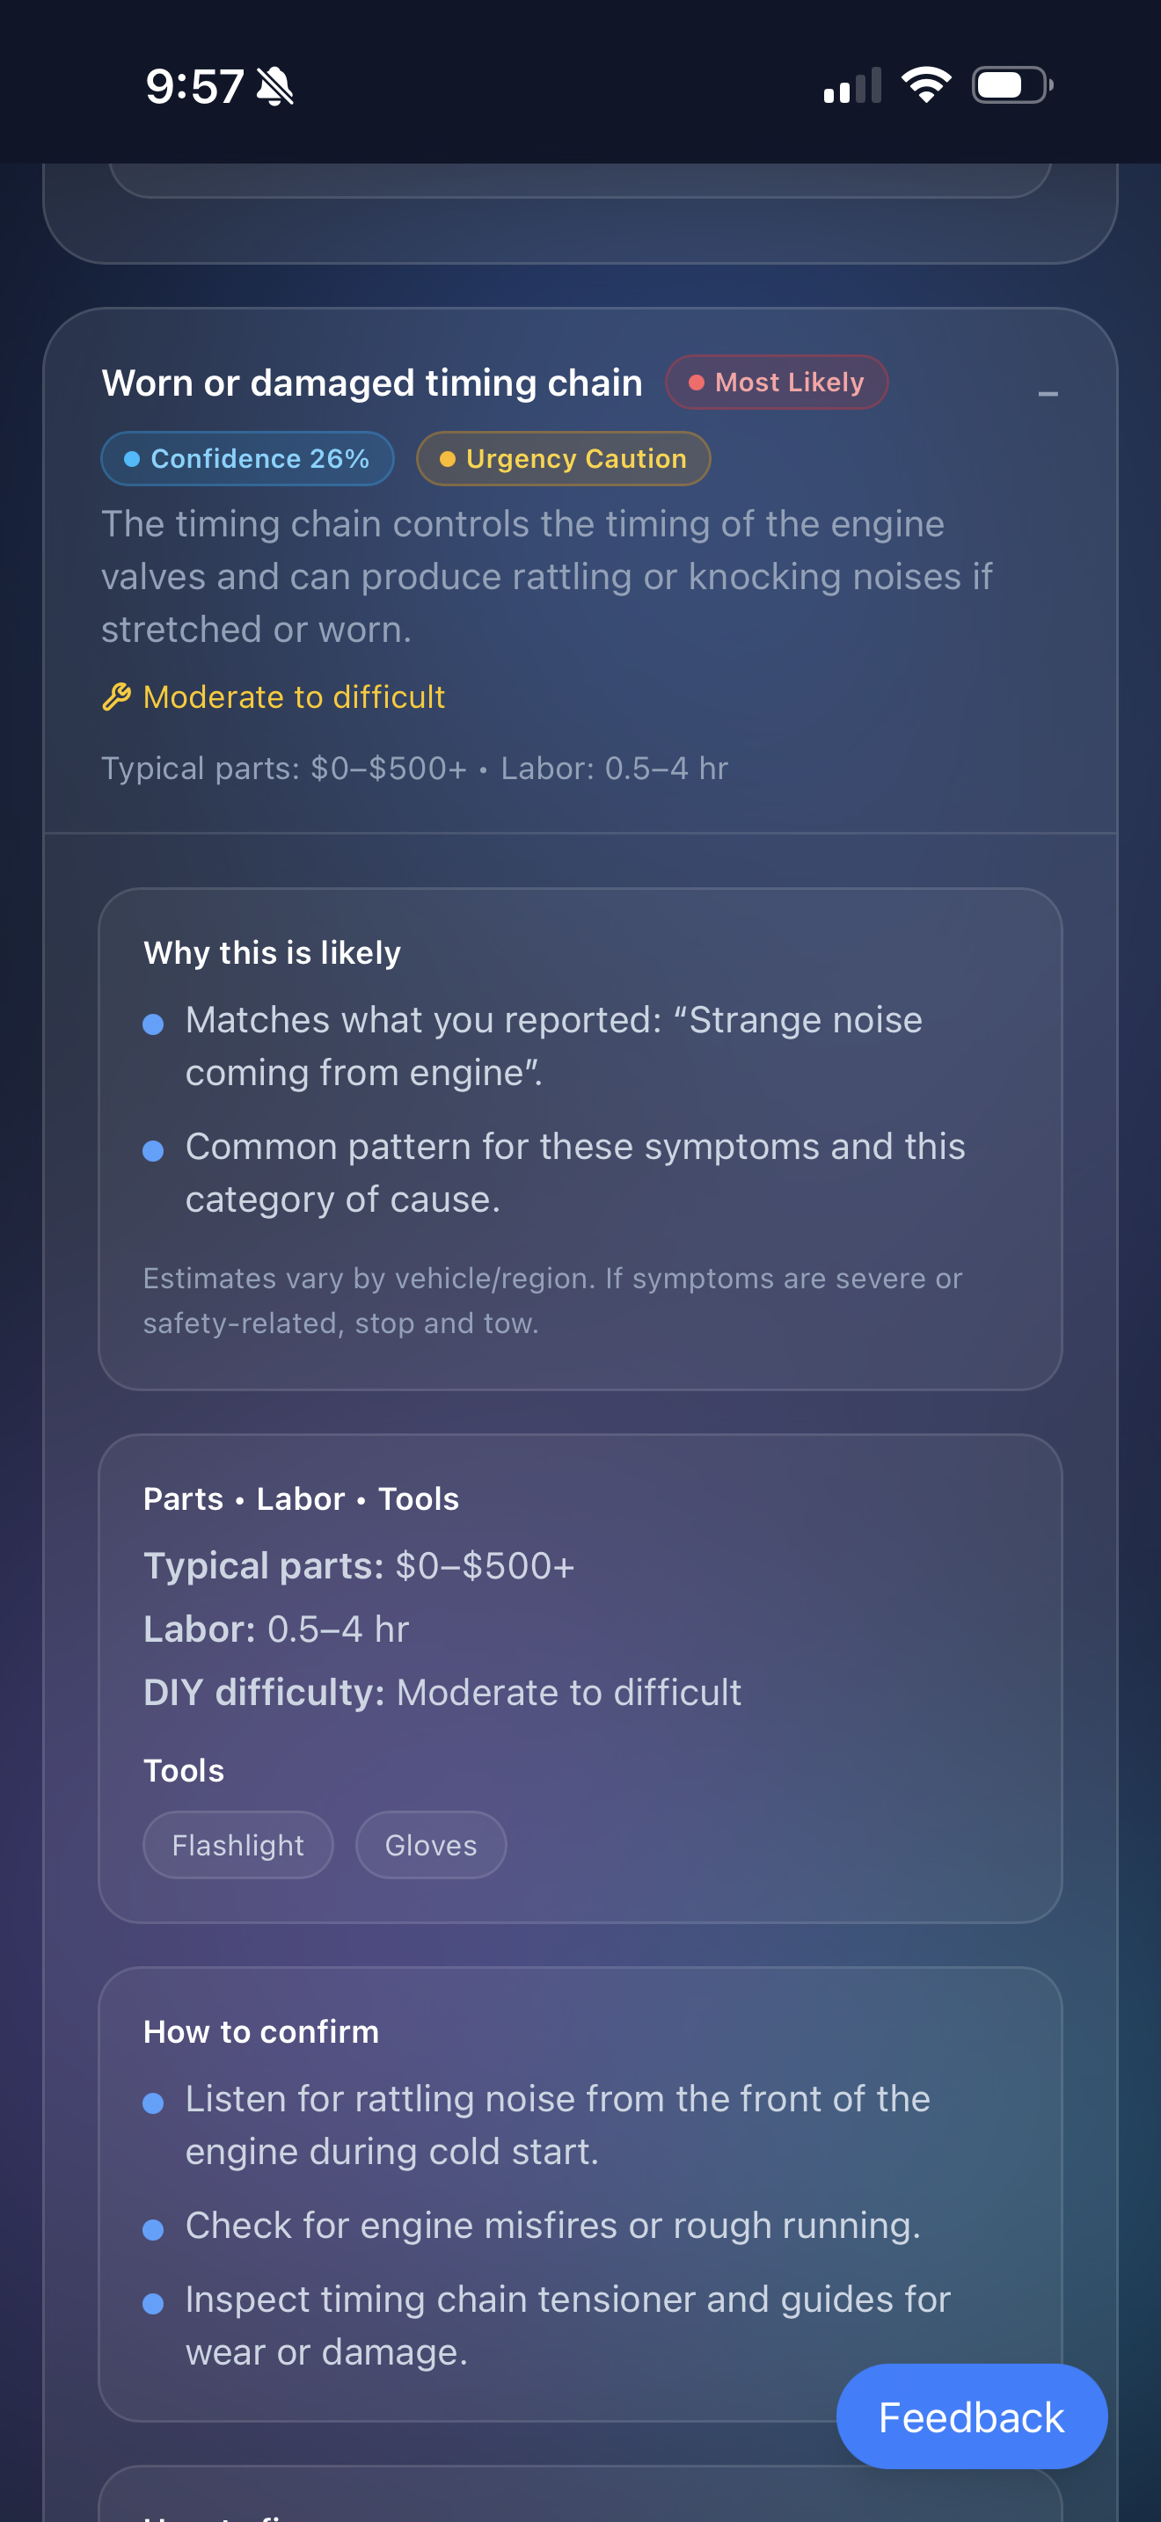Tap the yellow dot in the Urgency Caution chip
The width and height of the screenshot is (1161, 2522).
[448, 457]
